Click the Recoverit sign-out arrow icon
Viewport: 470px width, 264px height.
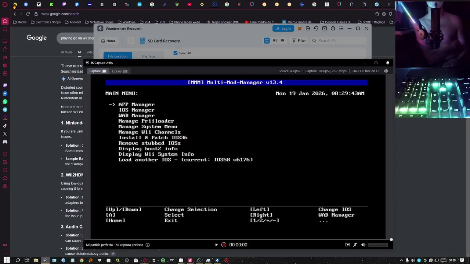[x=308, y=29]
